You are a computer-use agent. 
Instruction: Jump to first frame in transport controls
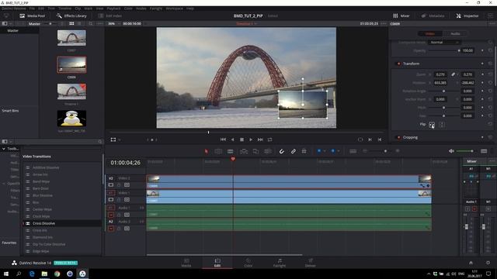[223, 139]
